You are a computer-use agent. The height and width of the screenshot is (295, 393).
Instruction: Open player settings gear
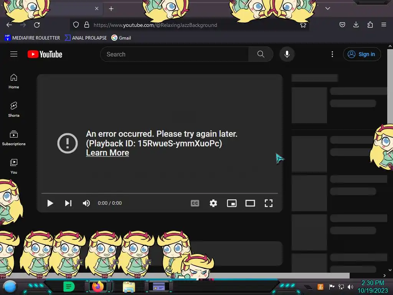tap(213, 203)
